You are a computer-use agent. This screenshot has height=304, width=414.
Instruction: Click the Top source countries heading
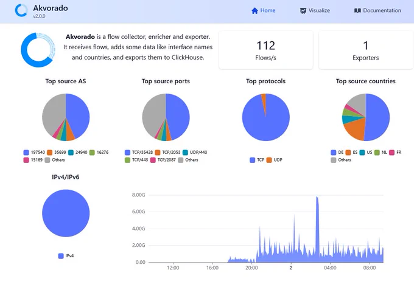pos(366,81)
